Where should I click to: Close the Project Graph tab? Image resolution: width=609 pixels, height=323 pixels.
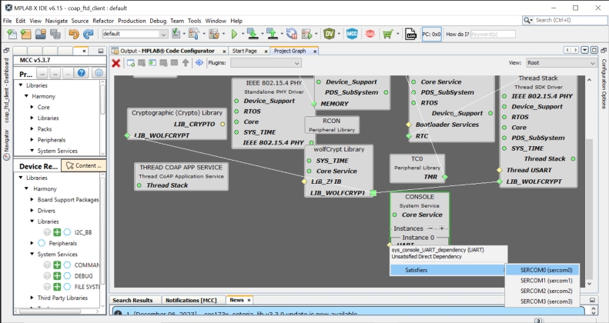[x=315, y=52]
